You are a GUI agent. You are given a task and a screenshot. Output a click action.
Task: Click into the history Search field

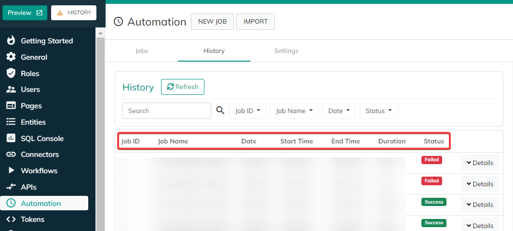[167, 111]
